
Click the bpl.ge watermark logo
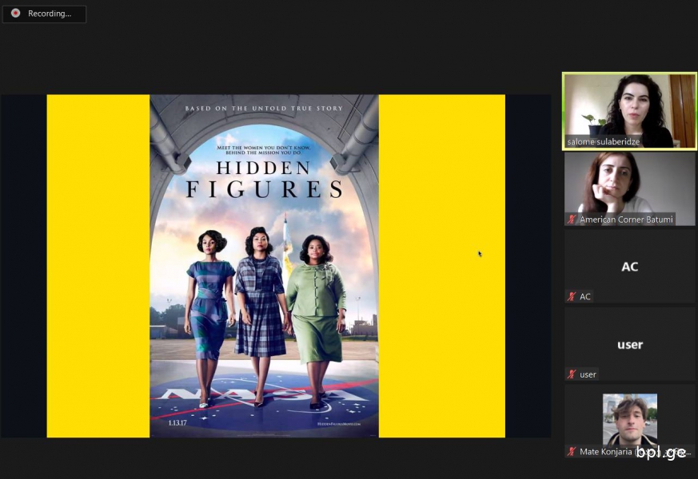tap(661, 453)
